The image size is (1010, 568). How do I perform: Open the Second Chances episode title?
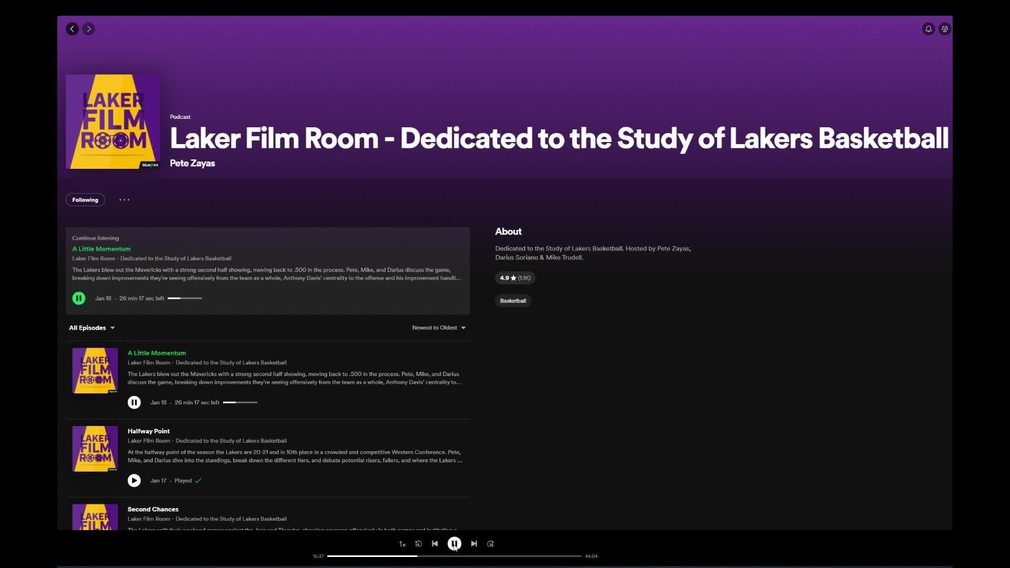(x=153, y=509)
